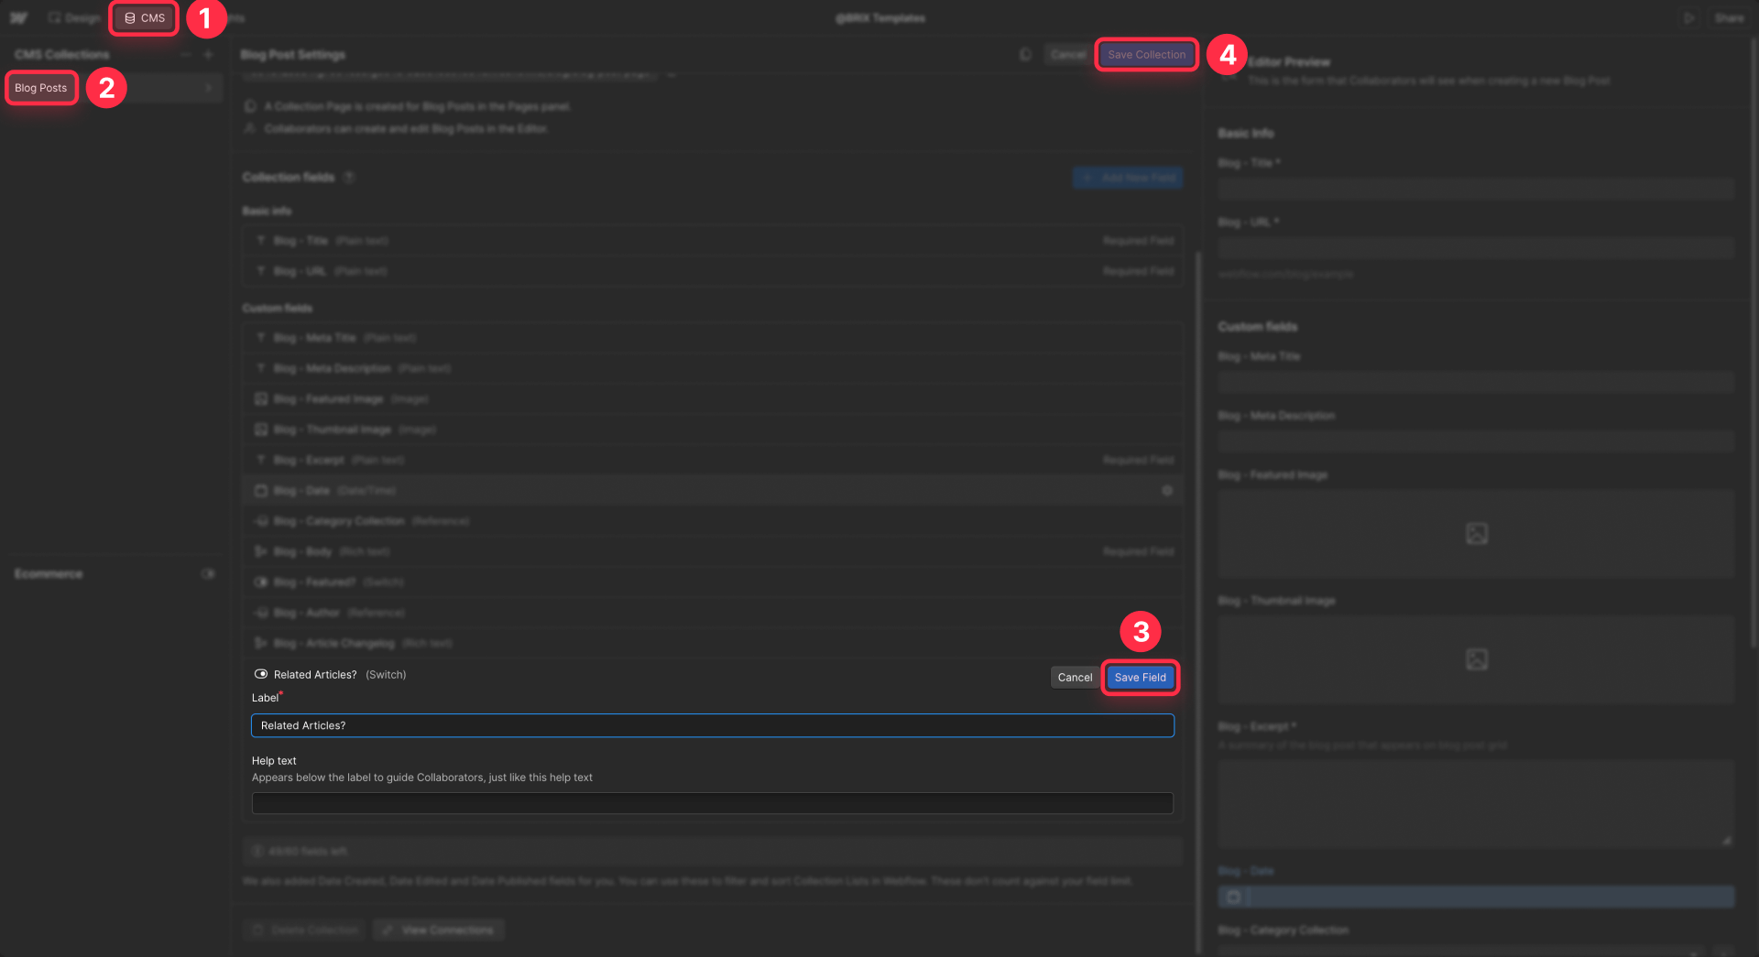Image resolution: width=1759 pixels, height=957 pixels.
Task: Click the Save Field button
Action: point(1140,677)
